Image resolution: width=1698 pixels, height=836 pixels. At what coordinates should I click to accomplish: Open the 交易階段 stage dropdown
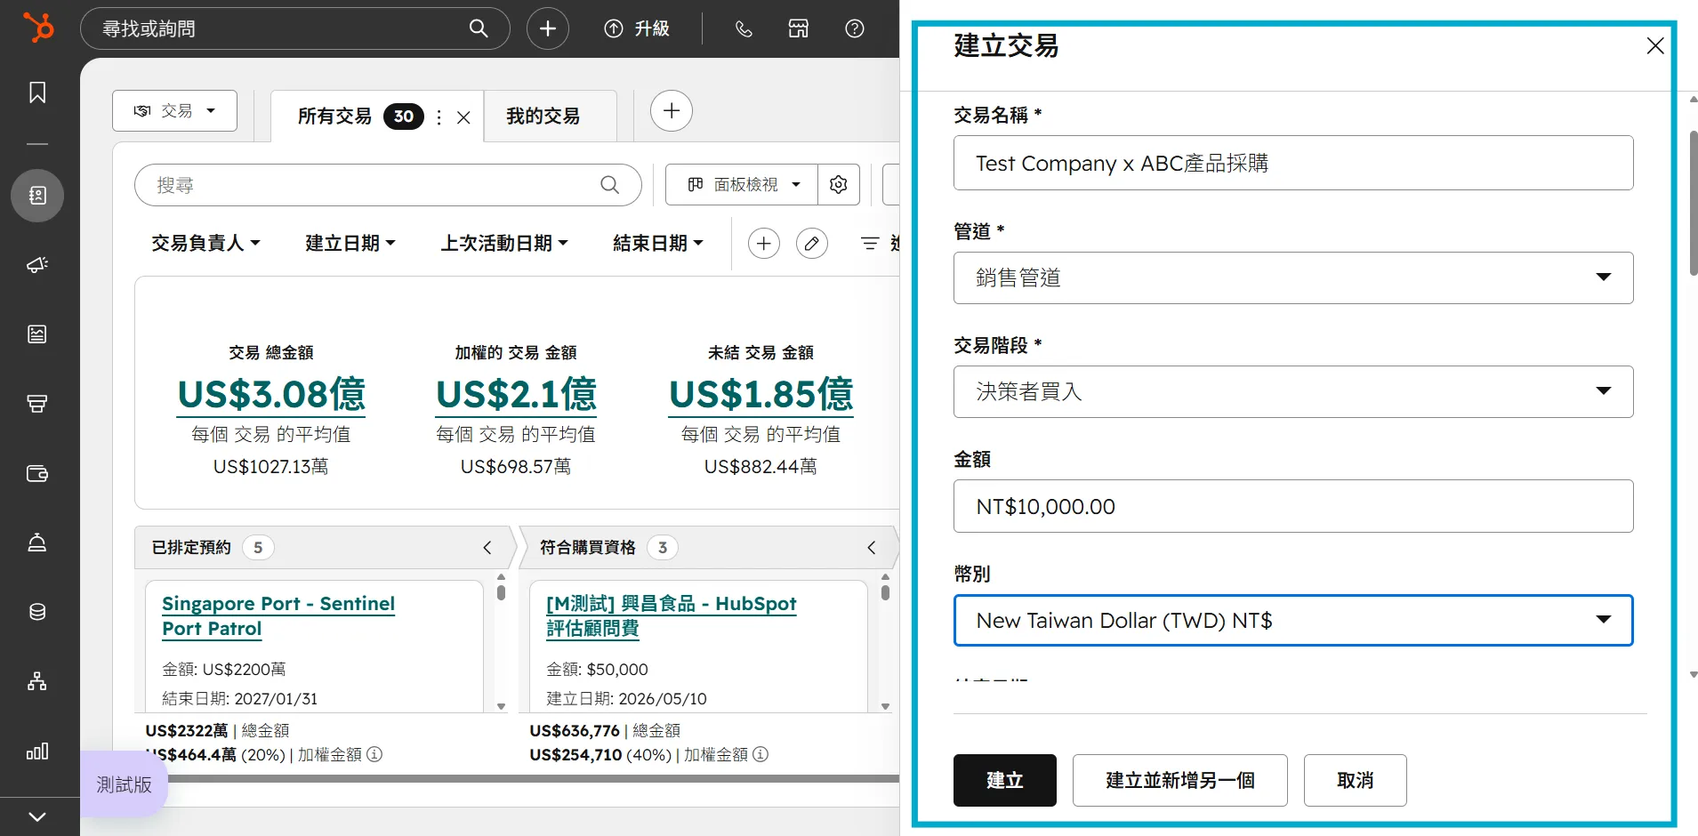click(x=1293, y=391)
